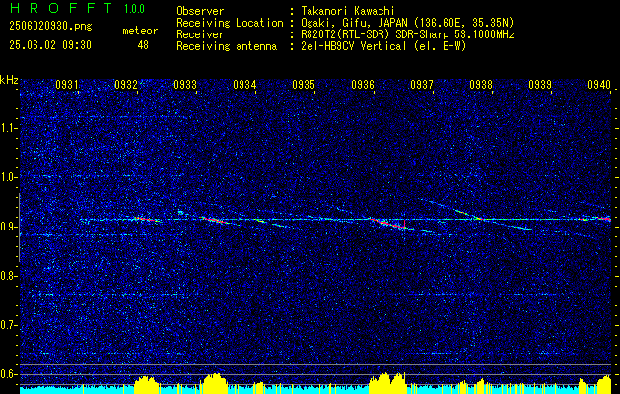Click the kHz axis unit label
The width and height of the screenshot is (620, 394).
pos(9,80)
